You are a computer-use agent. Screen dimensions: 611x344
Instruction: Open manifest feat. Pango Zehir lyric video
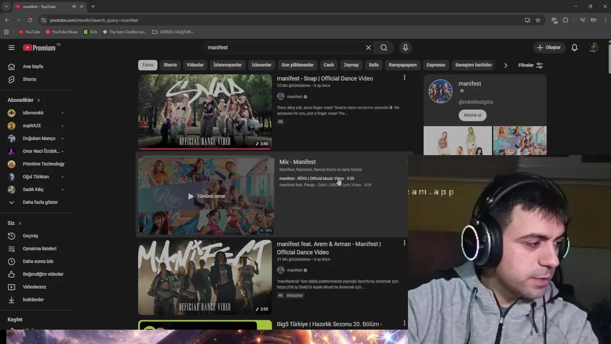point(325,185)
